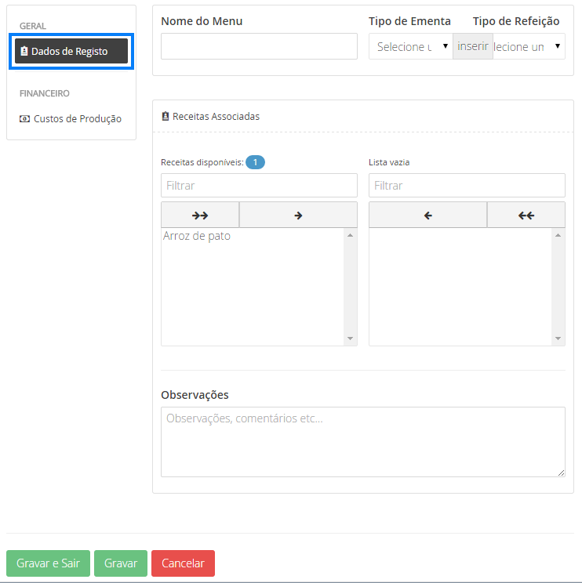This screenshot has height=583, width=582.
Task: Click the Filtrar field under Receitas disponíveis
Action: 259,186
